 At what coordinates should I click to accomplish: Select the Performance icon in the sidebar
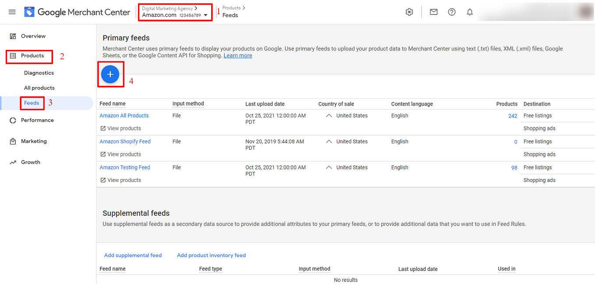coord(13,120)
